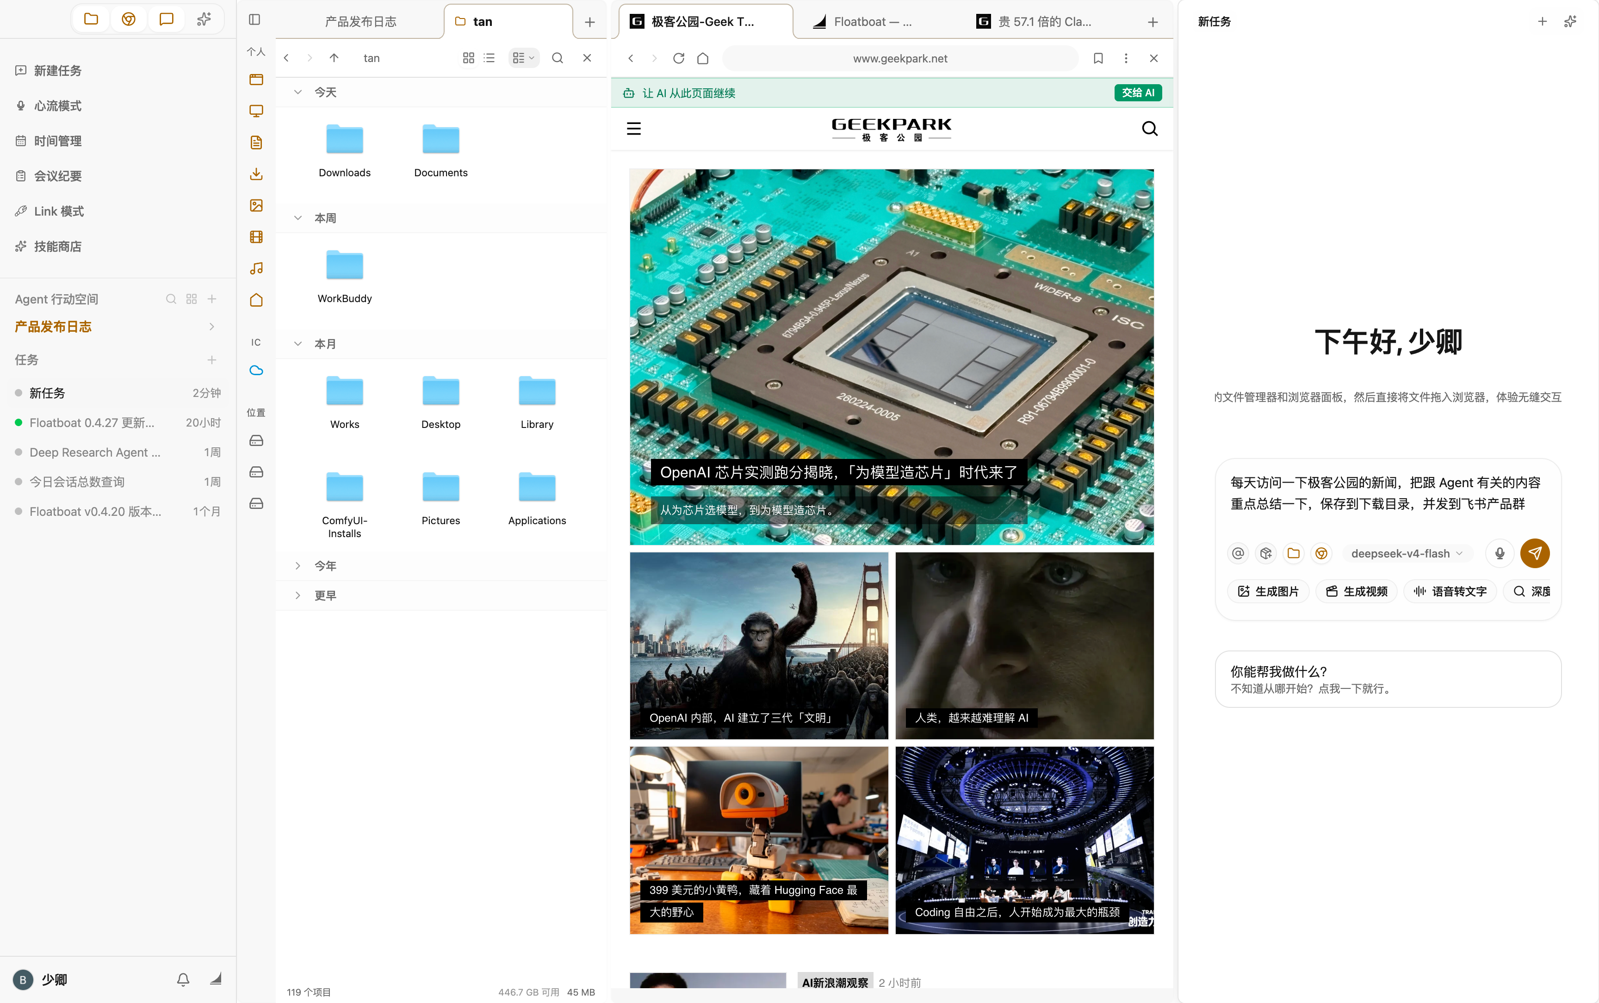Screen dimensions: 1599x1003
Task: Open the GeekPark hamburger menu
Action: click(x=634, y=129)
